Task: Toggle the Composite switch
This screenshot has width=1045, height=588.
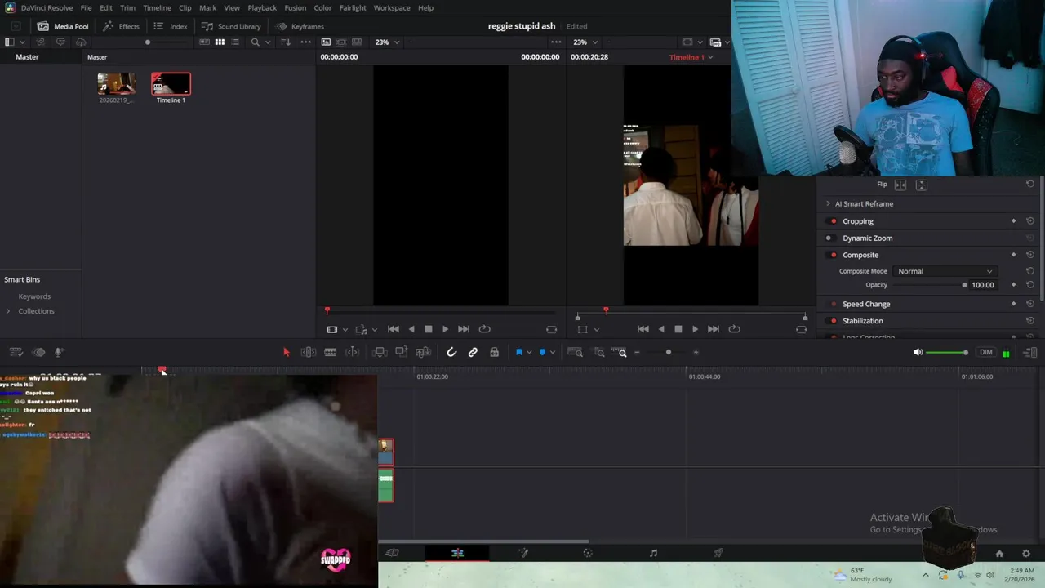Action: tap(833, 255)
